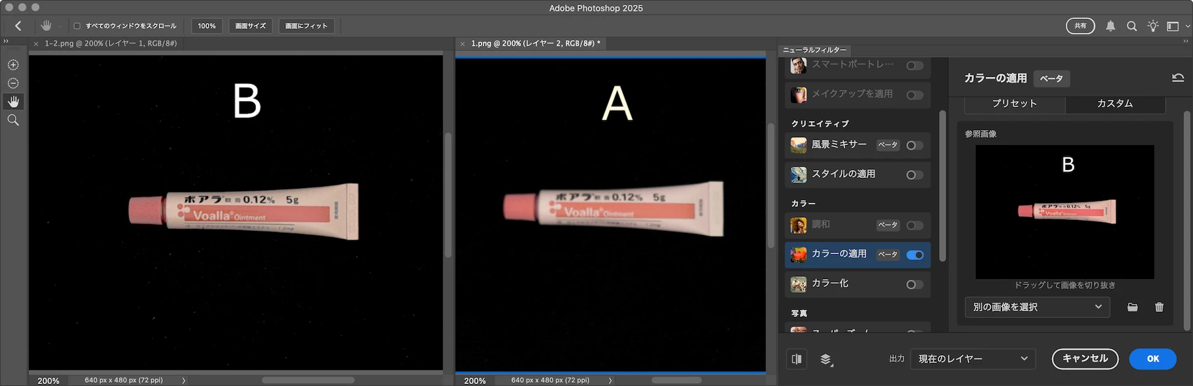Click the ベータ badge beside 風景ミキサー

click(888, 145)
